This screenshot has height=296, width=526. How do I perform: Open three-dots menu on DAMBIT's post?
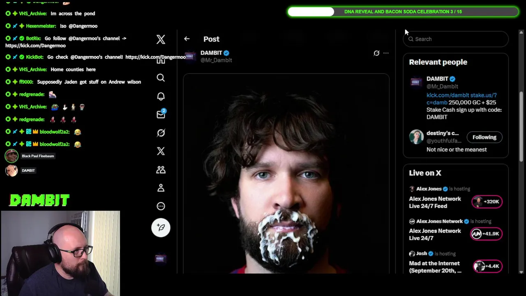[x=386, y=53]
